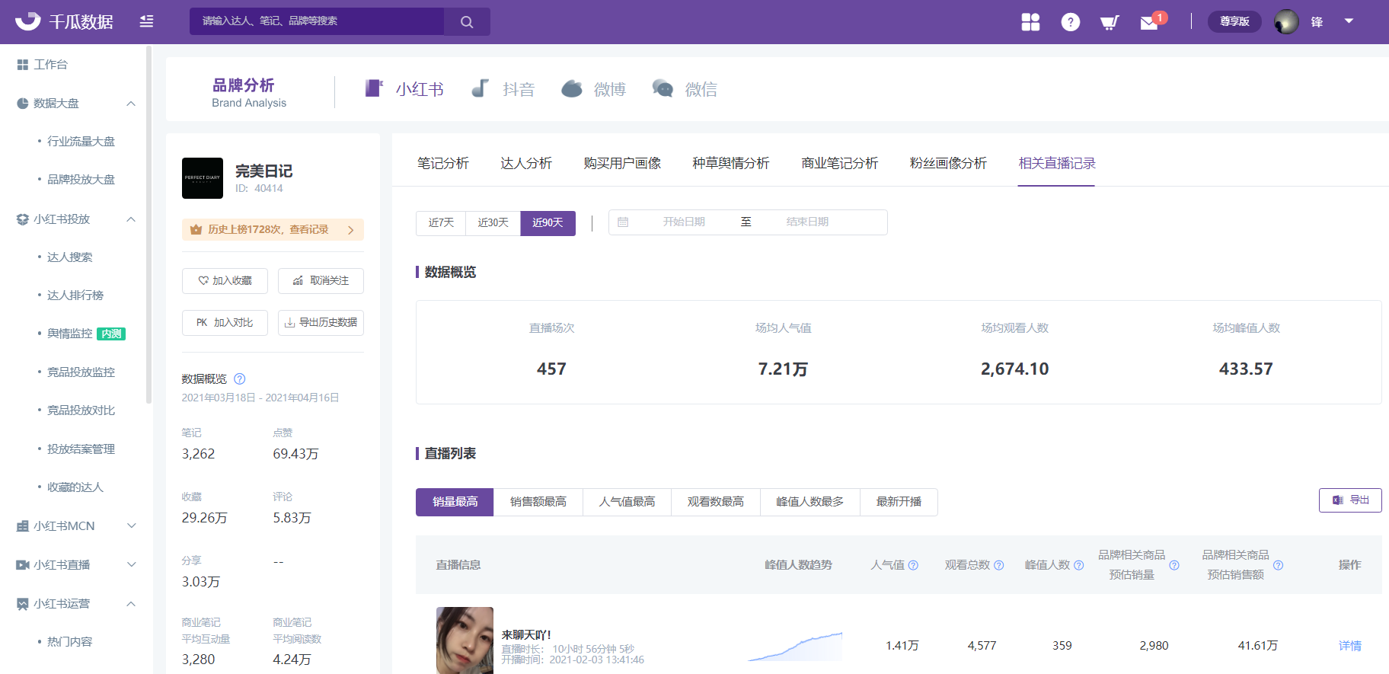Open the shopping cart icon
Viewport: 1389px width, 674px height.
pos(1110,22)
